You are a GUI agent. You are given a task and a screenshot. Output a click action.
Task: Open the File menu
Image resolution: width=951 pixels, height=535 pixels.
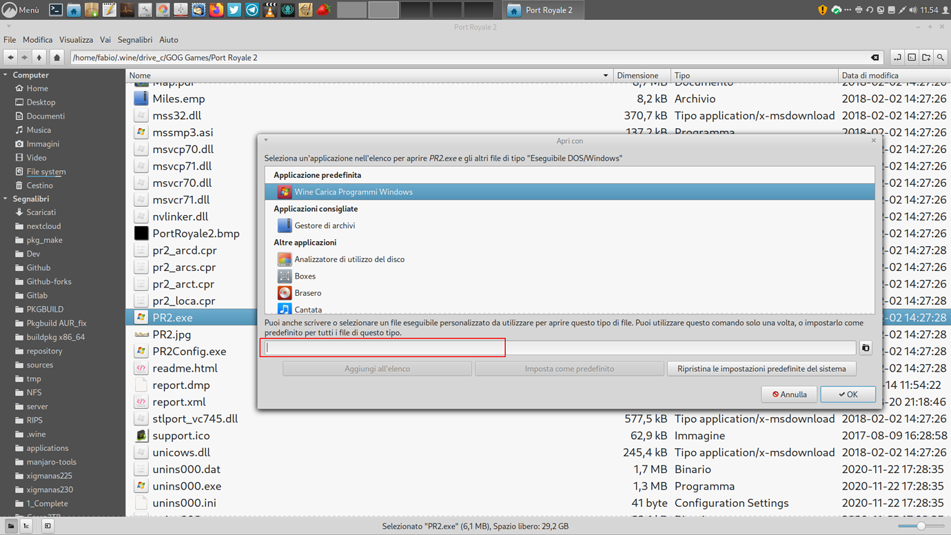pyautogui.click(x=10, y=40)
